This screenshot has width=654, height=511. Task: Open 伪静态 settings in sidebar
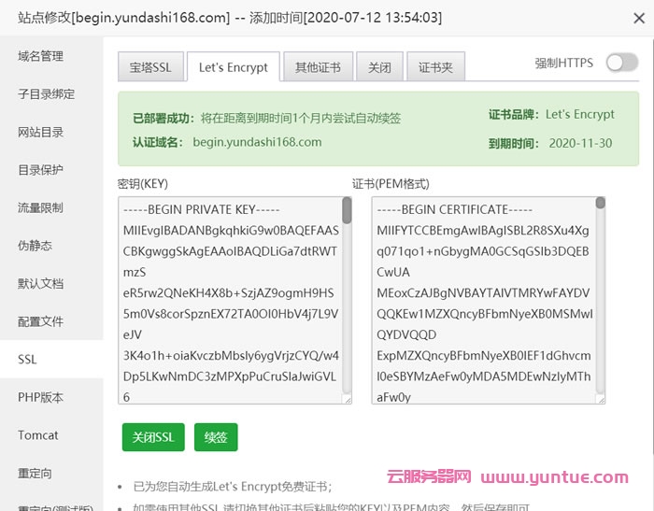[36, 246]
